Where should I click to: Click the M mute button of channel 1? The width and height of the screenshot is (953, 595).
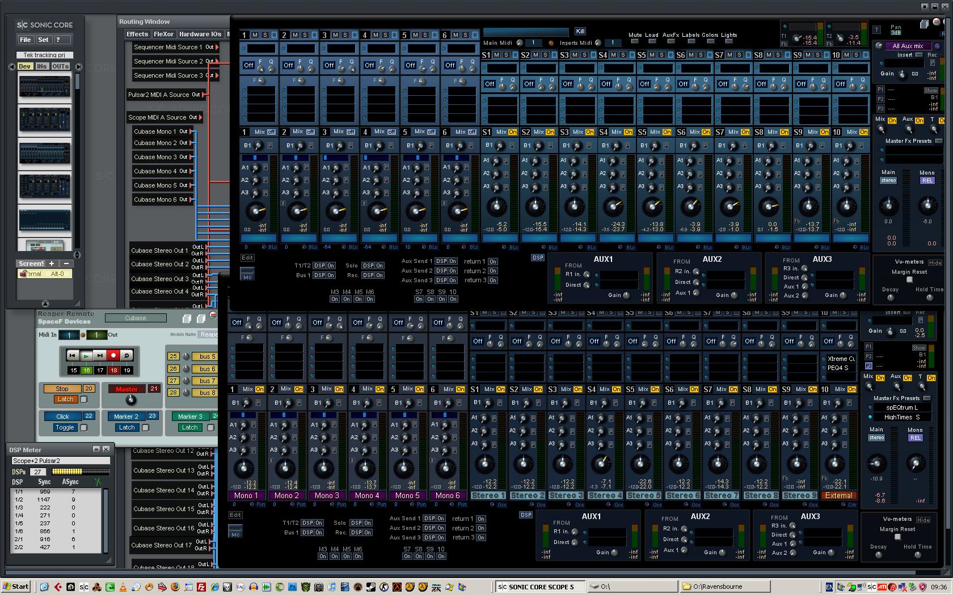click(x=255, y=35)
